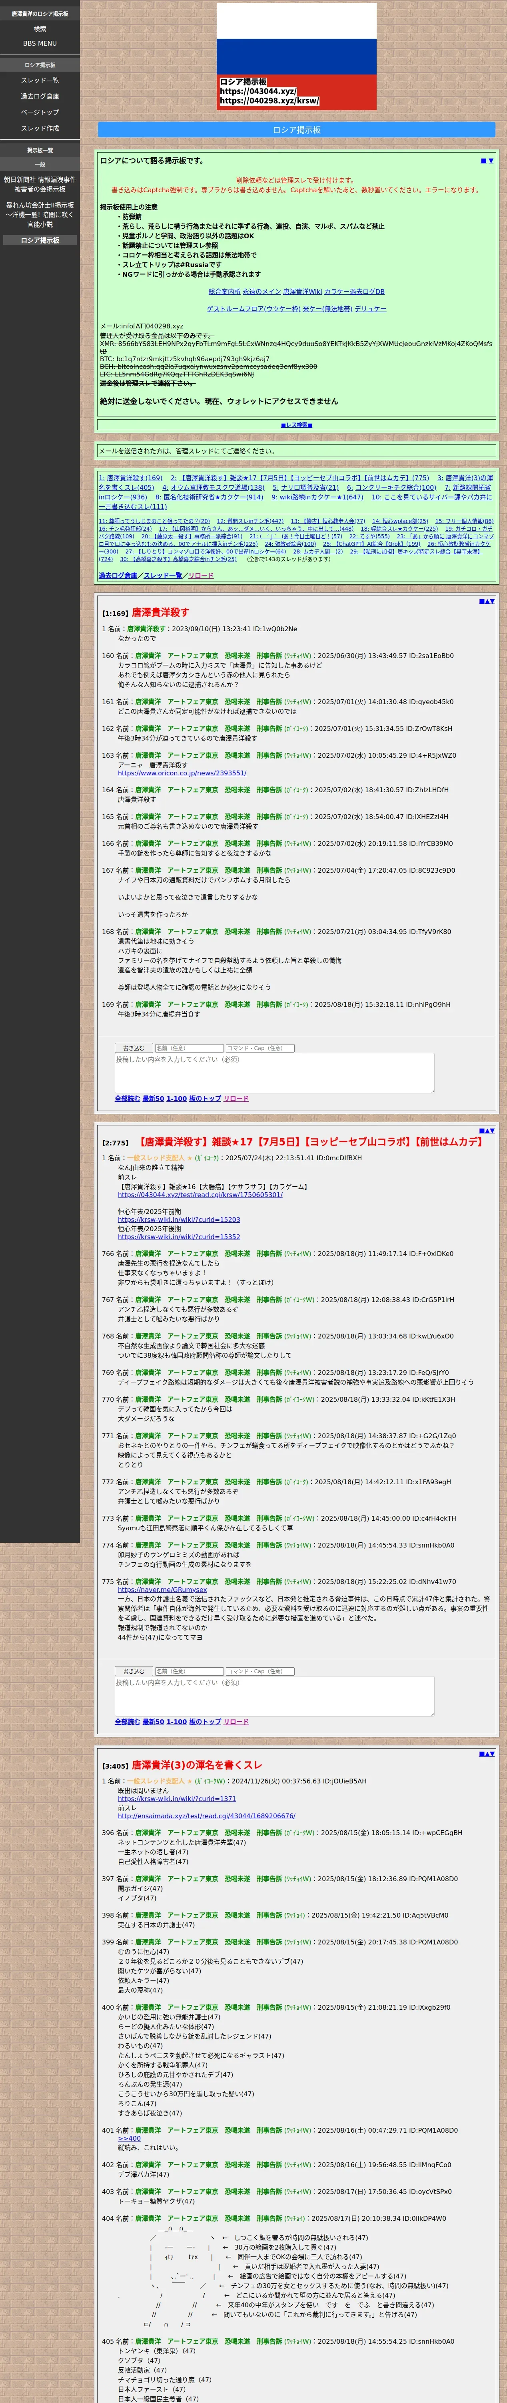Click the message textarea in thread 1 form
Image resolution: width=507 pixels, height=2403 pixels.
274,1073
